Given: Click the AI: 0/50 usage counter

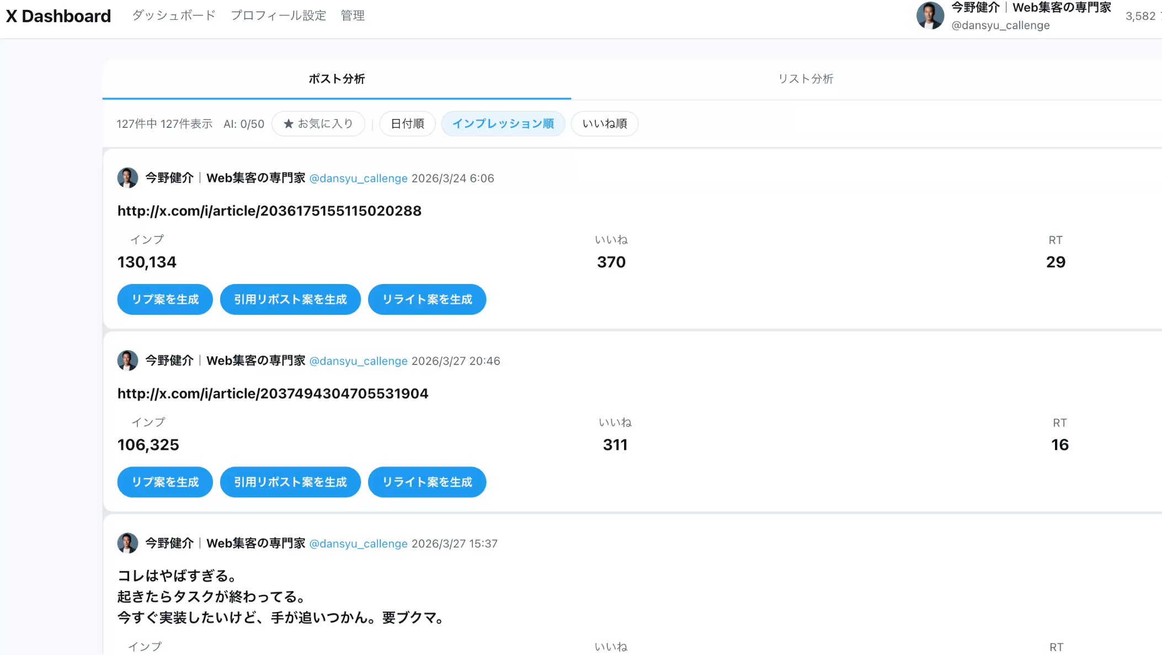Looking at the screenshot, I should 243,124.
